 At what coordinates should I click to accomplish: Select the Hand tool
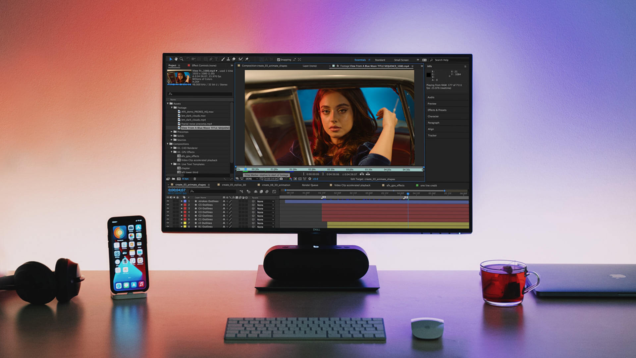click(176, 59)
